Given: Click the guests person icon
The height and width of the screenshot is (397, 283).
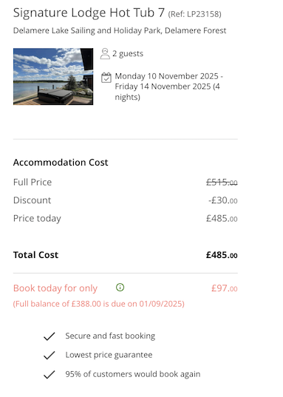Looking at the screenshot, I should (x=105, y=54).
